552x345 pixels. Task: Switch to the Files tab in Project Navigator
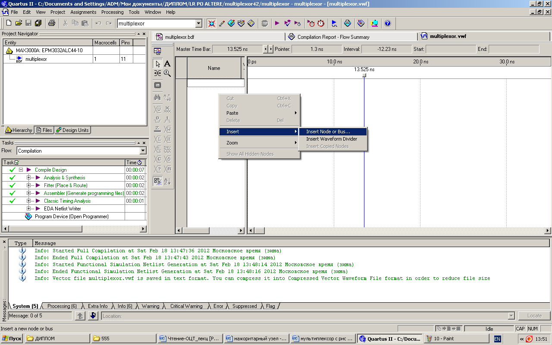pos(44,130)
